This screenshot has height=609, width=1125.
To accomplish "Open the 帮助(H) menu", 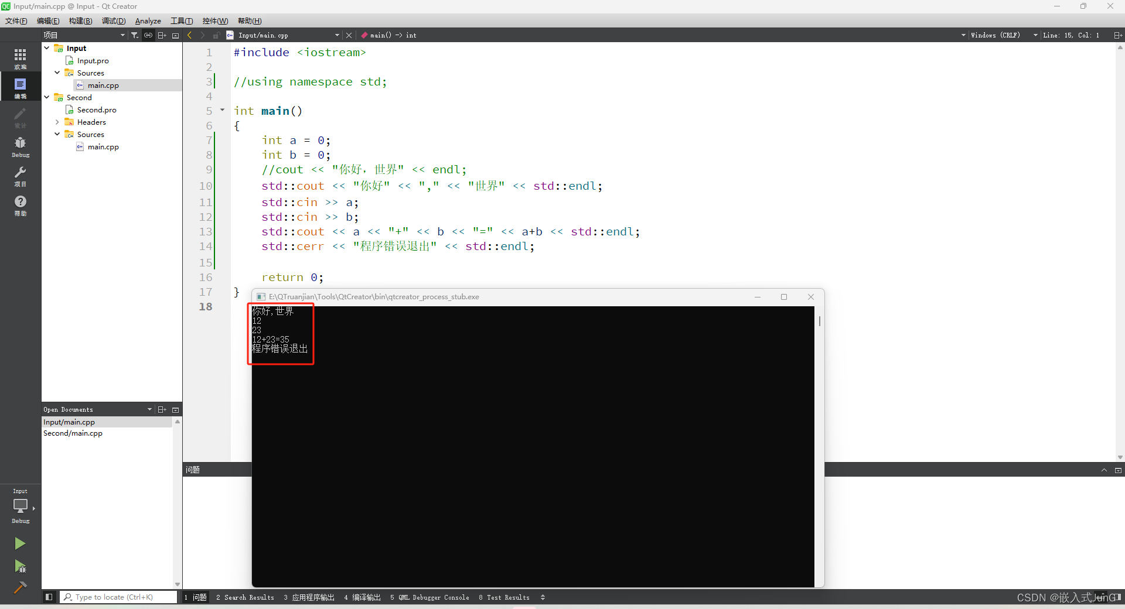I will click(x=250, y=20).
